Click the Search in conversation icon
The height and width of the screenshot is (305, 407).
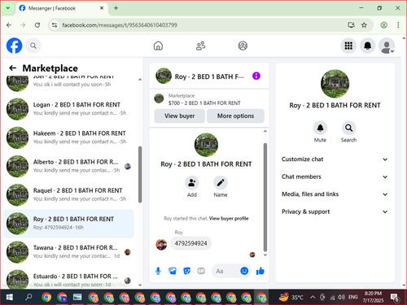click(348, 128)
